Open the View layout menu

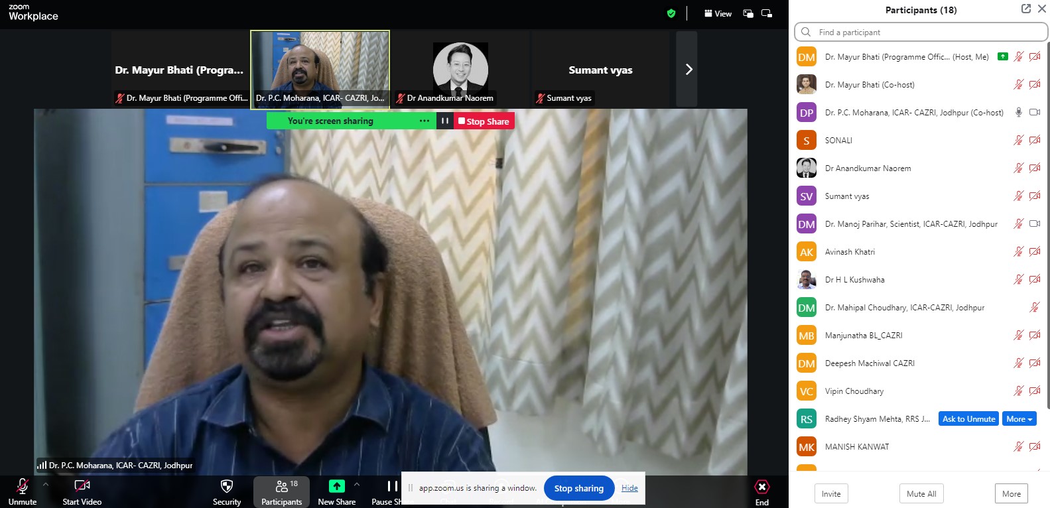click(x=718, y=13)
